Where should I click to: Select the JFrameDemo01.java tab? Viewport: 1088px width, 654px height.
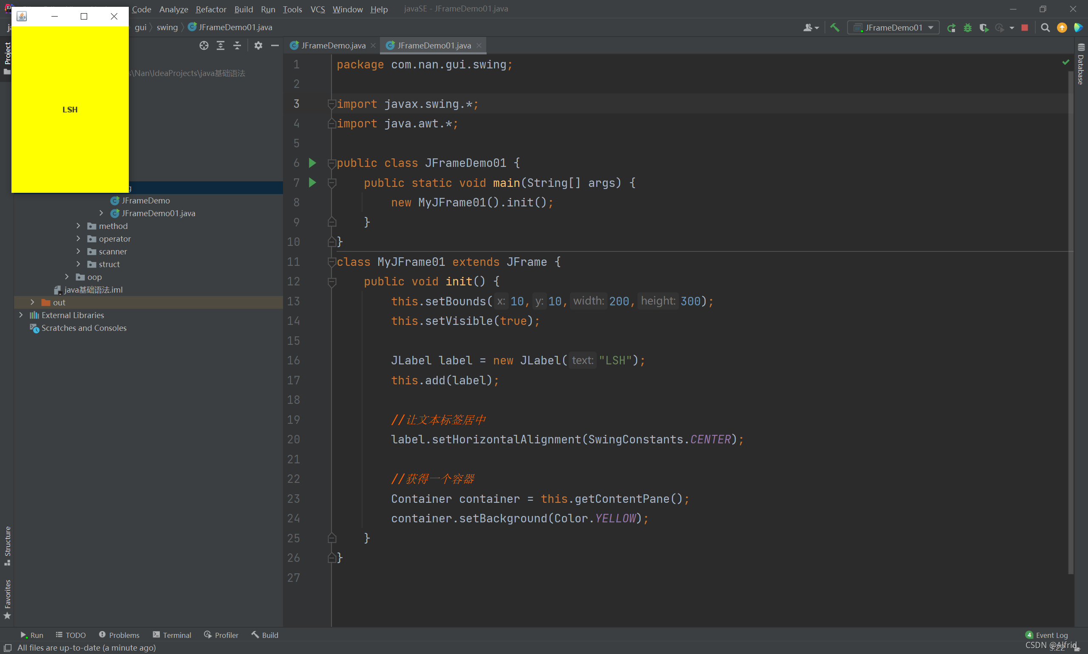[x=433, y=45]
